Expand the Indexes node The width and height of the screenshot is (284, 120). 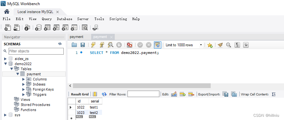click(x=23, y=84)
